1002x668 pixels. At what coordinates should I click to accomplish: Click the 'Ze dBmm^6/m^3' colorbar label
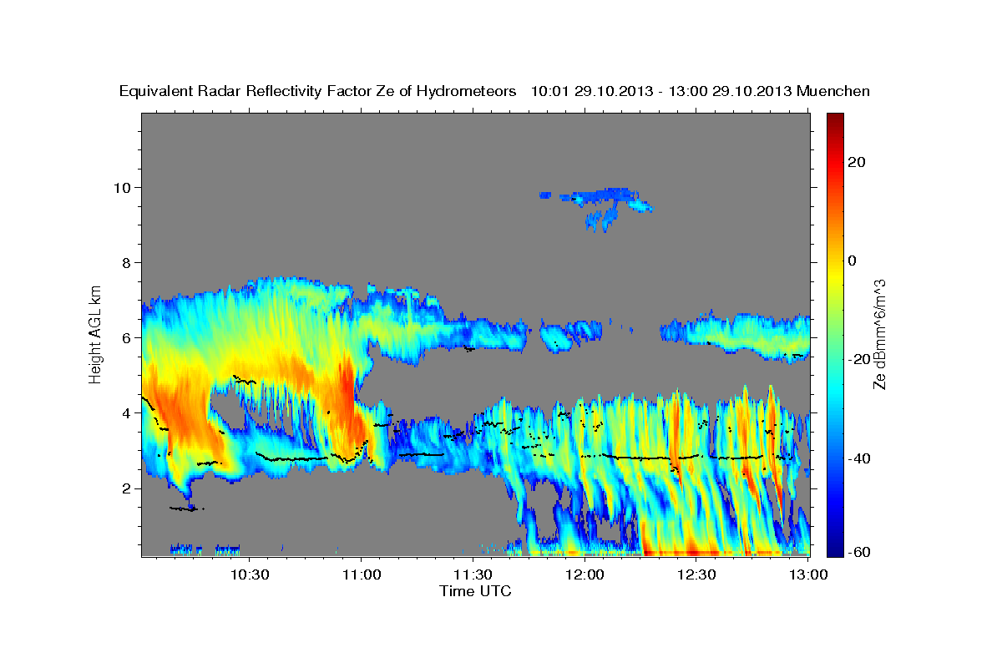point(879,333)
